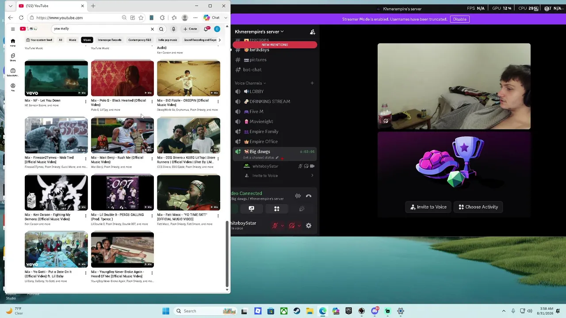The image size is (566, 318).
Task: Start voice search with microphone icon
Action: [173, 29]
